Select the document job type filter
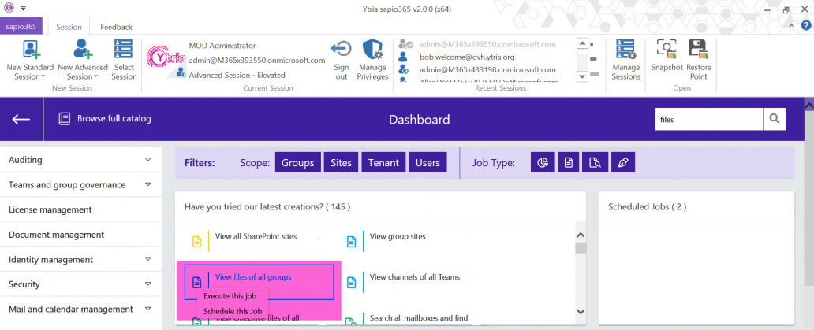The width and height of the screenshot is (814, 330). click(x=569, y=163)
